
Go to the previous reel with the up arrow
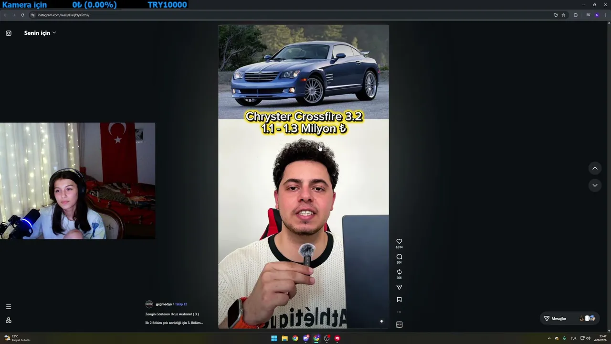coord(595,168)
